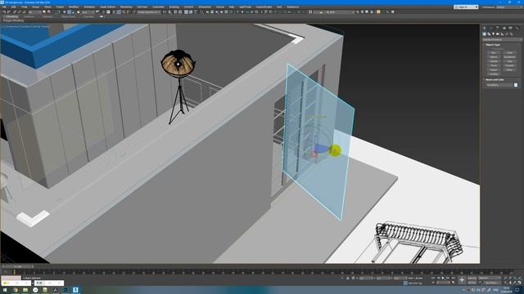Image resolution: width=524 pixels, height=294 pixels.
Task: Click the Teapot primitive button
Action: 494,69
